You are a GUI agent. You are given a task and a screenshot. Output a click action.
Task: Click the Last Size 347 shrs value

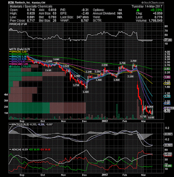(82, 17)
